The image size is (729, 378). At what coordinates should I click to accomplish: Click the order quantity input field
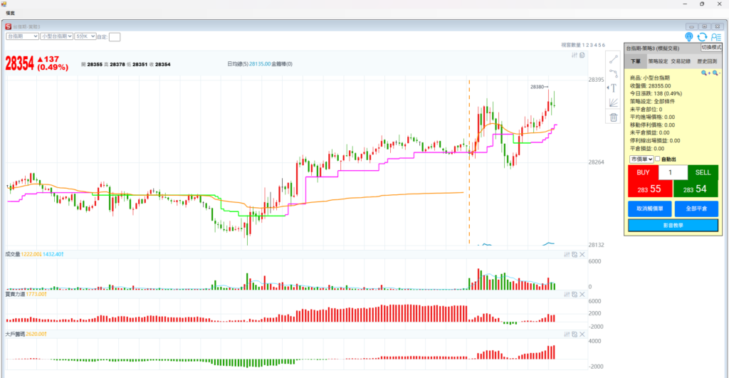673,172
